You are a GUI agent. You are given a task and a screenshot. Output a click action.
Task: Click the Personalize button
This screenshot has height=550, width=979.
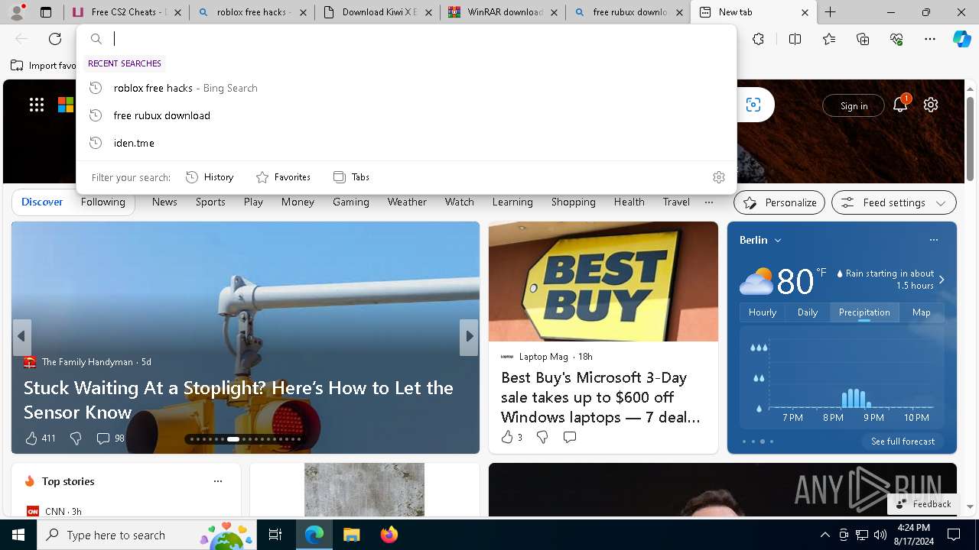click(779, 202)
